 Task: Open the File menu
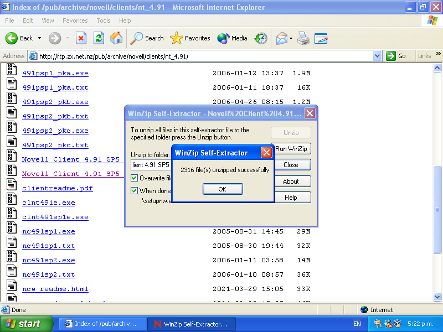[9, 20]
